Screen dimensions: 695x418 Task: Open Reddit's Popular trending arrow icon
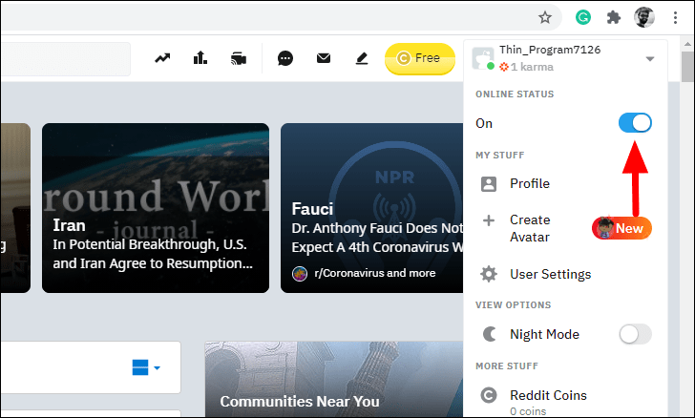162,58
